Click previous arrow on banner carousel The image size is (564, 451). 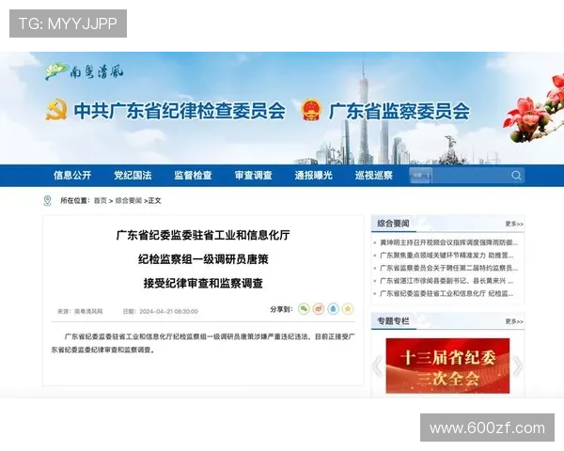tap(377, 366)
